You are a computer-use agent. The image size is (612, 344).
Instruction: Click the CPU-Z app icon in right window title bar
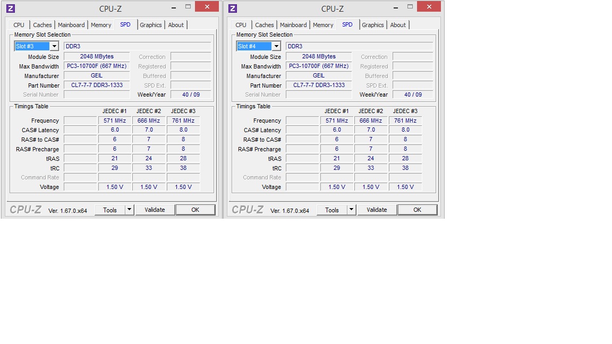[x=233, y=8]
